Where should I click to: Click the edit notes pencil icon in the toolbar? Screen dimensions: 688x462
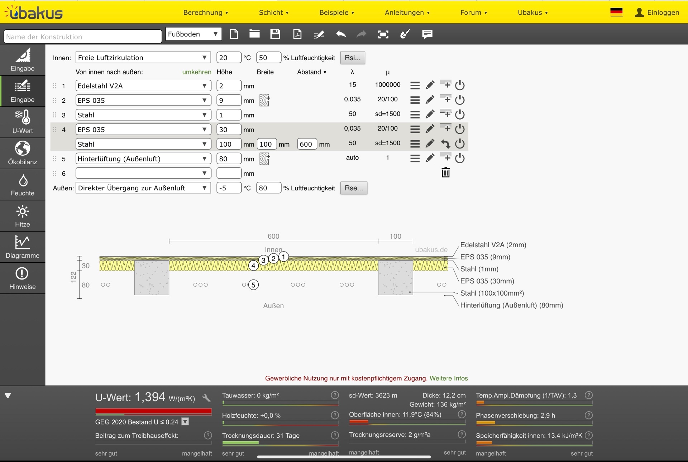pos(319,35)
